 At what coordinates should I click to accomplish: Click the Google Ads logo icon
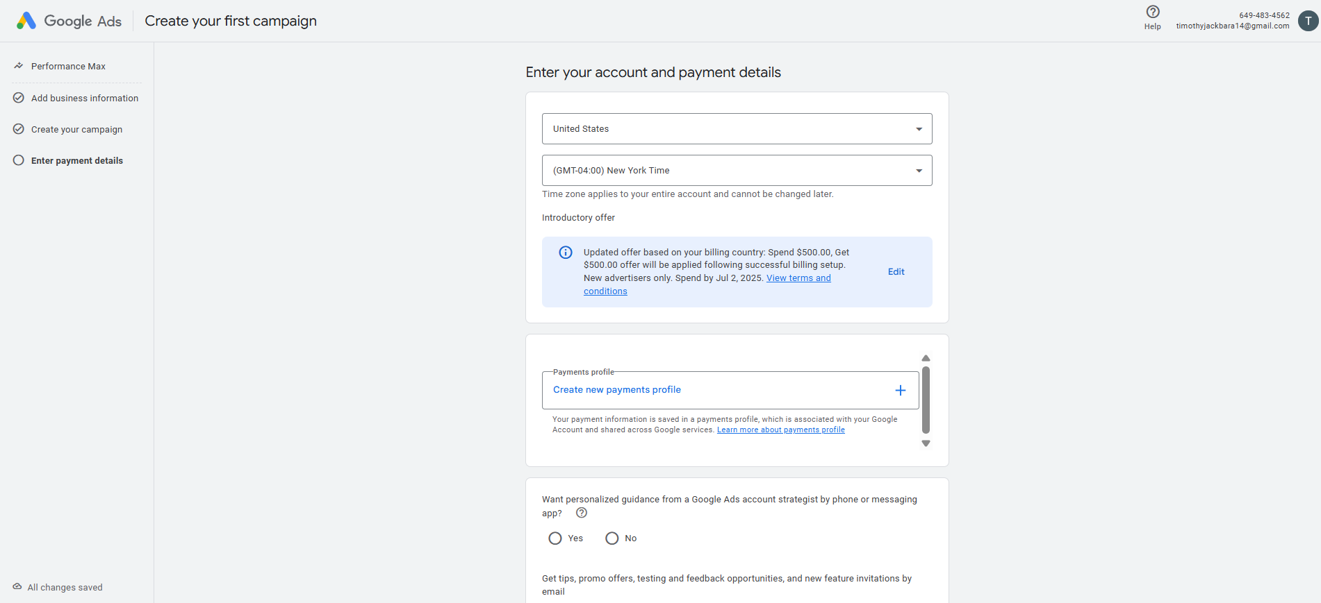(26, 21)
